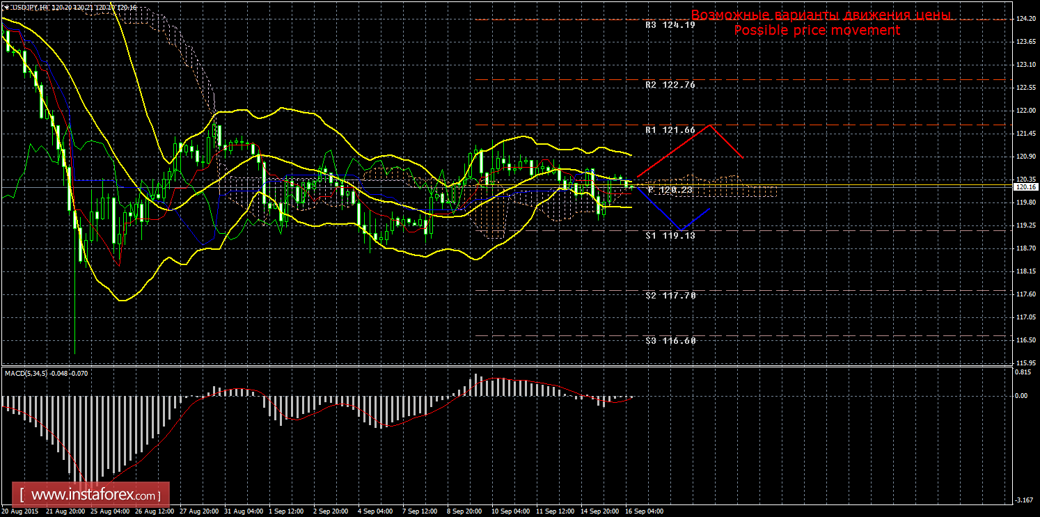Click the peak of the red projected line
Screen dimensions: 1040x517
(x=709, y=125)
